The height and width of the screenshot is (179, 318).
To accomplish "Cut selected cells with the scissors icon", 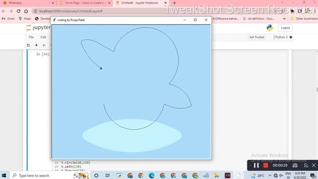I will 44,45.
